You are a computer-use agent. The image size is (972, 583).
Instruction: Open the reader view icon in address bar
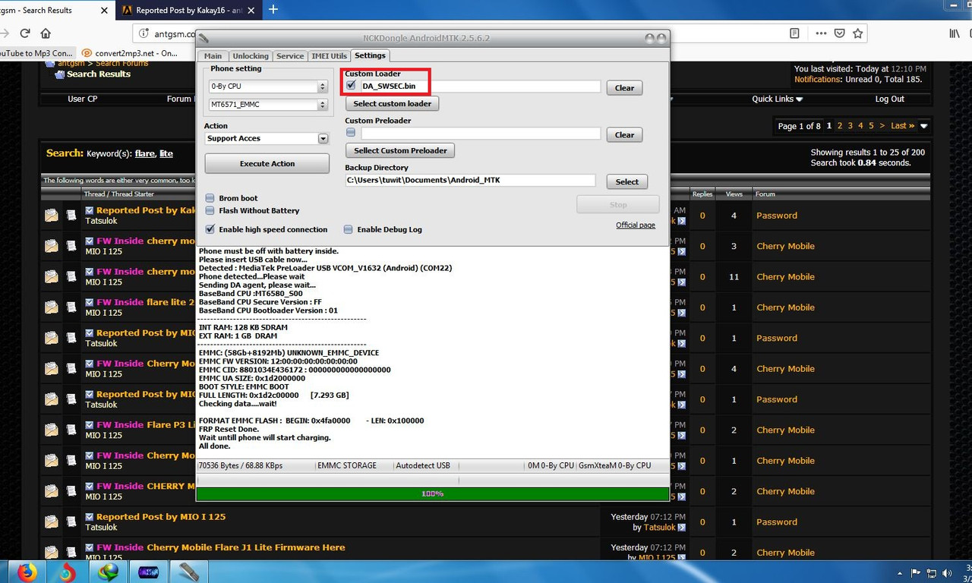pyautogui.click(x=794, y=33)
